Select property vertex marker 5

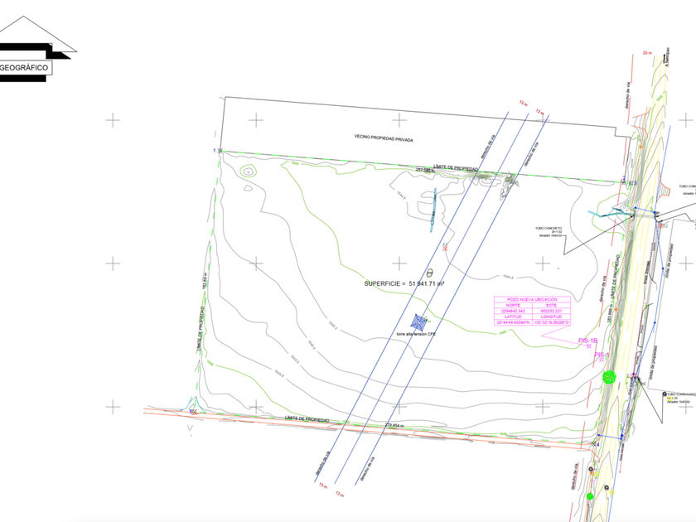[x=192, y=412]
